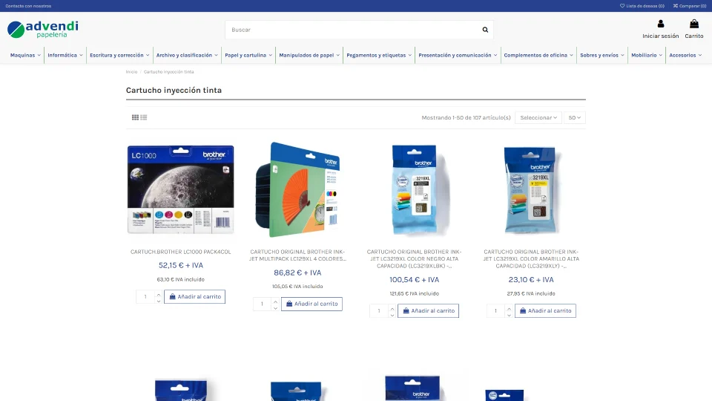The height and width of the screenshot is (401, 712).
Task: Open Archivo y clasificación menu
Action: [187, 55]
